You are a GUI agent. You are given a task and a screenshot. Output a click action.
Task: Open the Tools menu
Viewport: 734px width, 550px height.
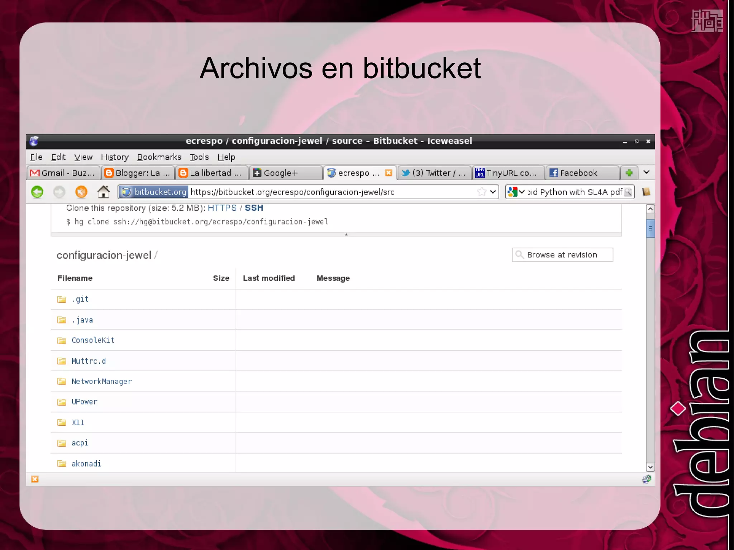199,157
